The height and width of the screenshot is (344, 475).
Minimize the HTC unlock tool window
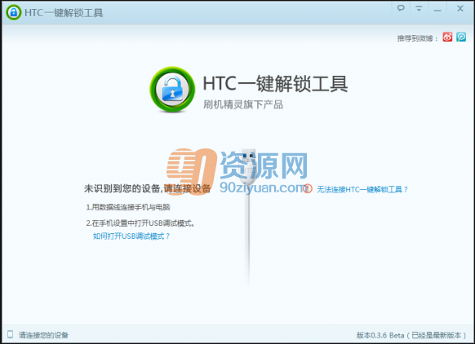(x=437, y=9)
